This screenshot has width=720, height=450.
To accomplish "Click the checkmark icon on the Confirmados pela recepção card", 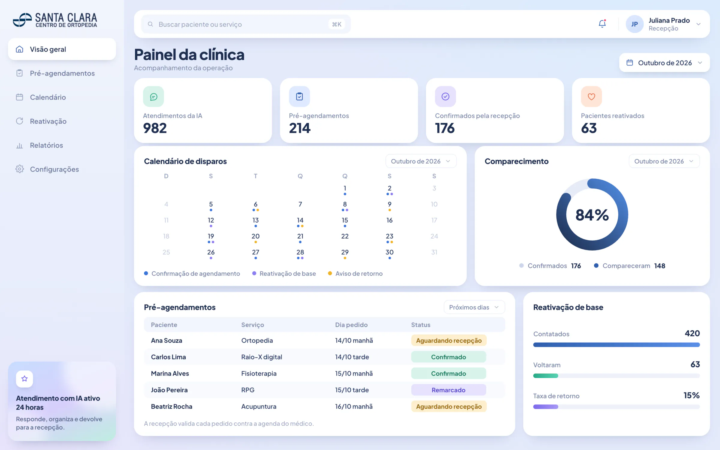I will [x=445, y=97].
